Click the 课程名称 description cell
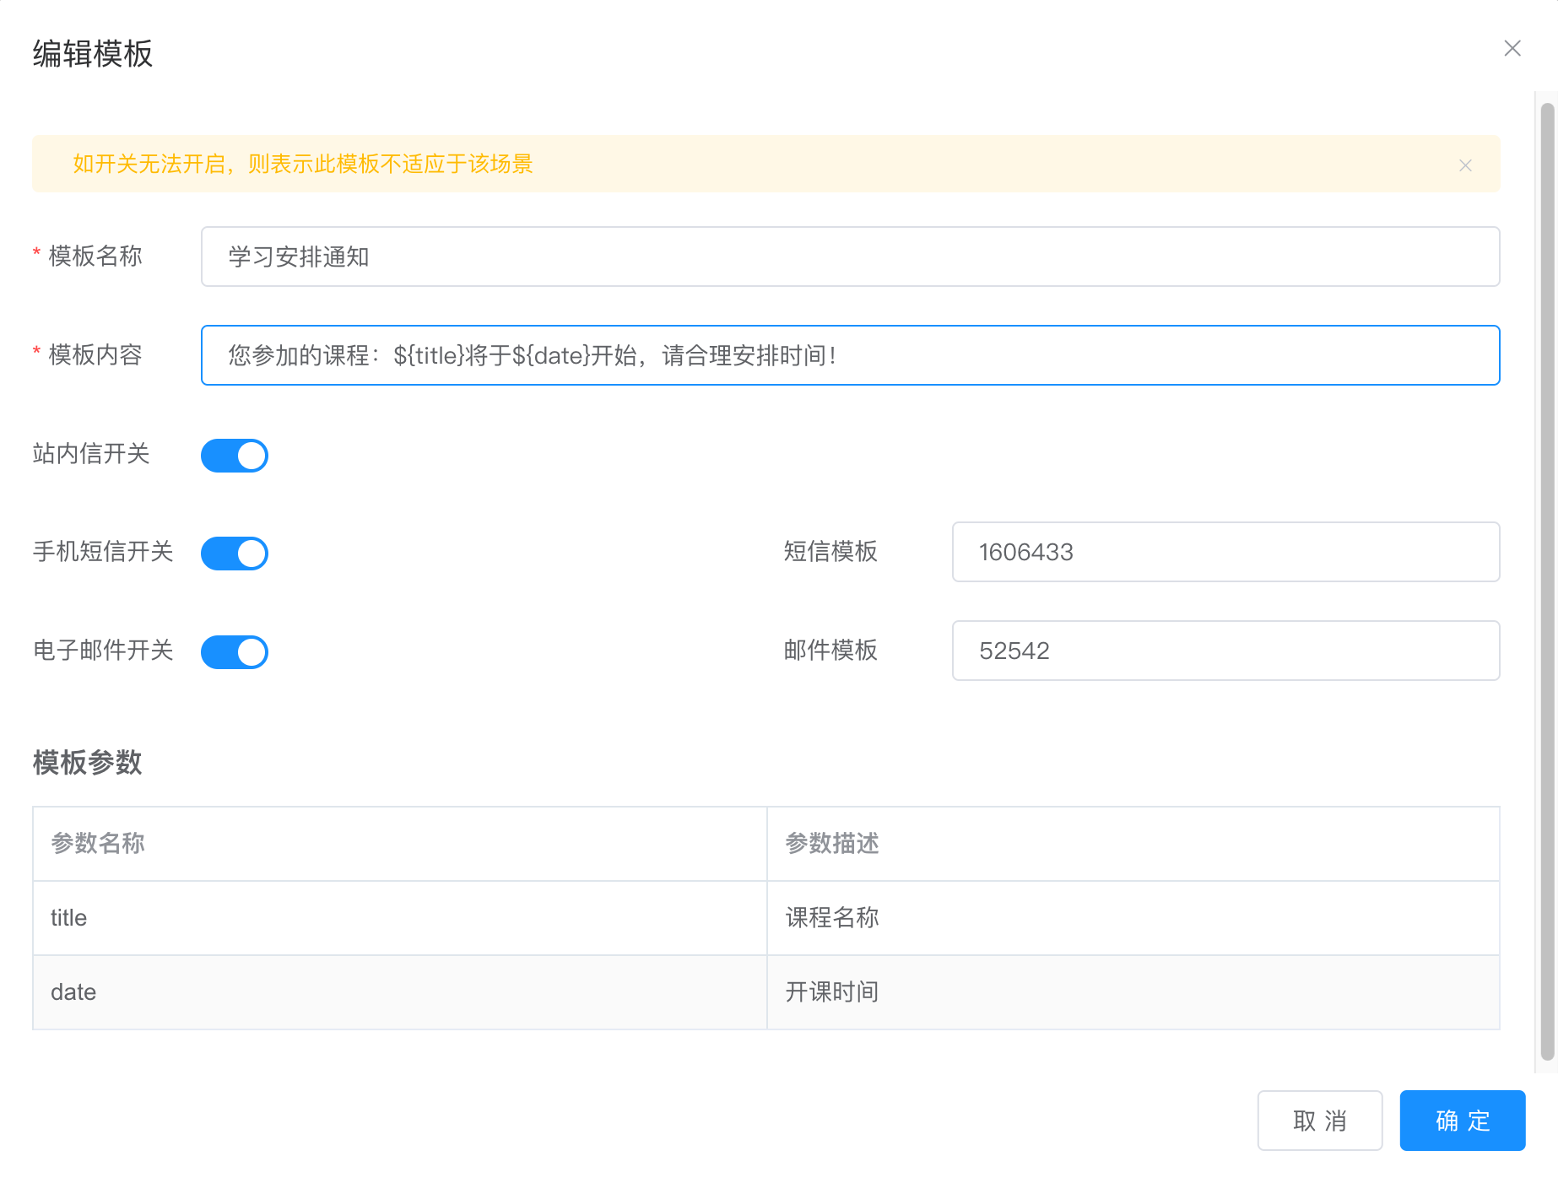The image size is (1558, 1183). click(1133, 918)
